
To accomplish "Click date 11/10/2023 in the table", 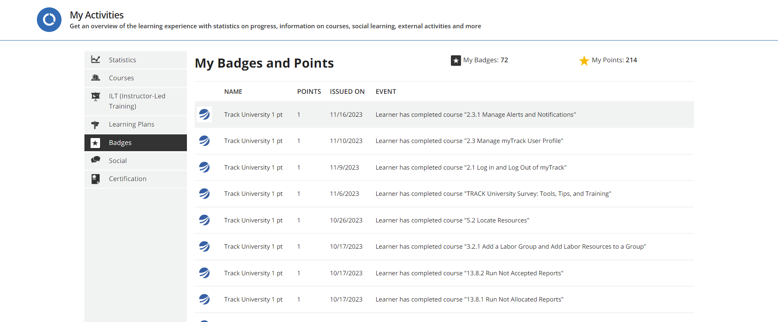I will click(346, 141).
